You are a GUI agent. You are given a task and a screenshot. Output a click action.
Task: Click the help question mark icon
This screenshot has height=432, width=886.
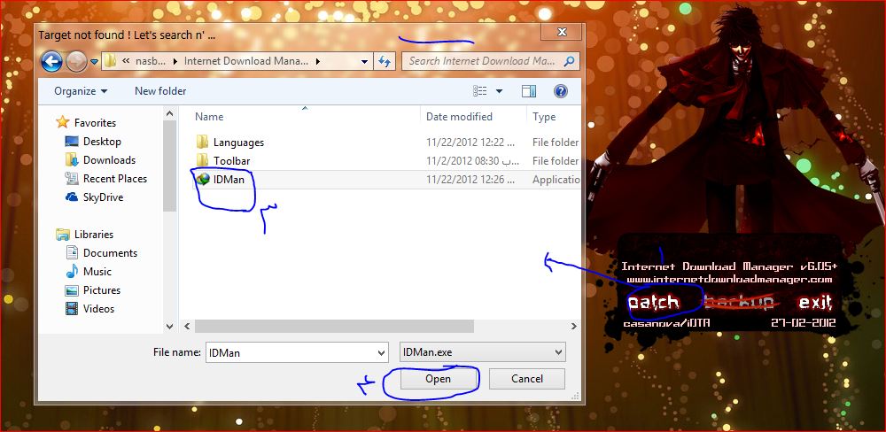(x=560, y=91)
